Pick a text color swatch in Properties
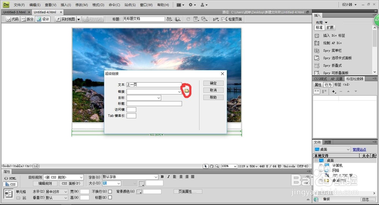 pos(141,183)
